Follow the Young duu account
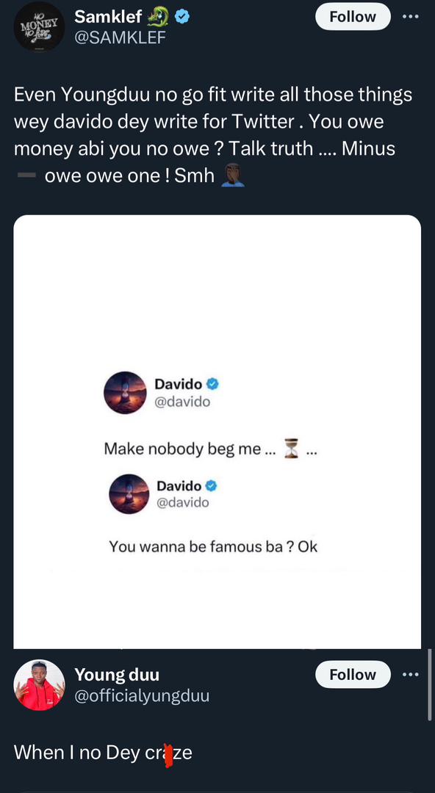Viewport: 435px width, 793px height. pyautogui.click(x=353, y=674)
